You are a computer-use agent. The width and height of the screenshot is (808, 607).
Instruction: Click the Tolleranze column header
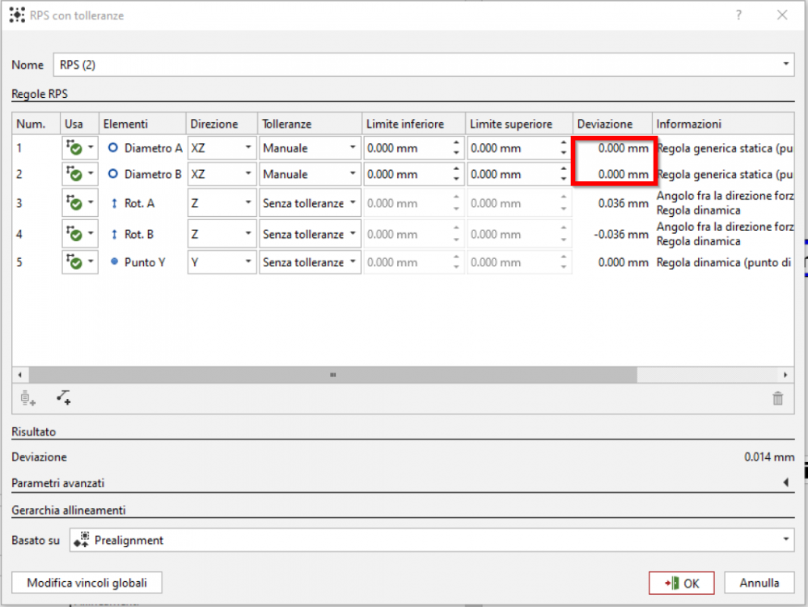tap(286, 124)
